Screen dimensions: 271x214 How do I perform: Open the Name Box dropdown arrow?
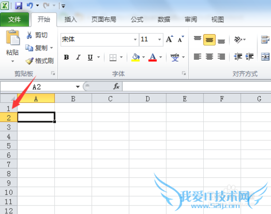pyautogui.click(x=78, y=87)
